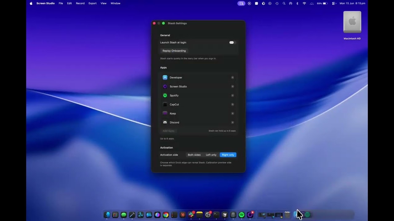
Task: Click the Keep app name text
Action: [x=173, y=114]
